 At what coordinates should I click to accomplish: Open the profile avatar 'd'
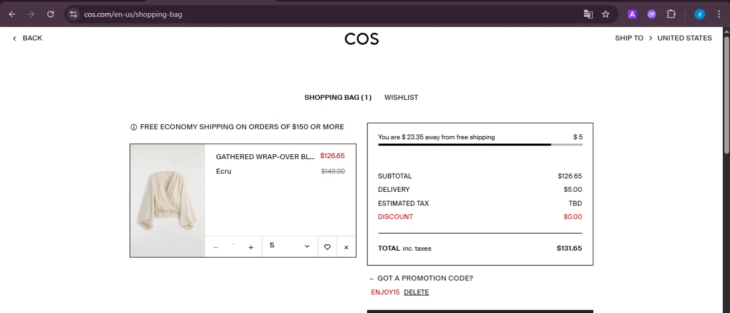coord(699,14)
